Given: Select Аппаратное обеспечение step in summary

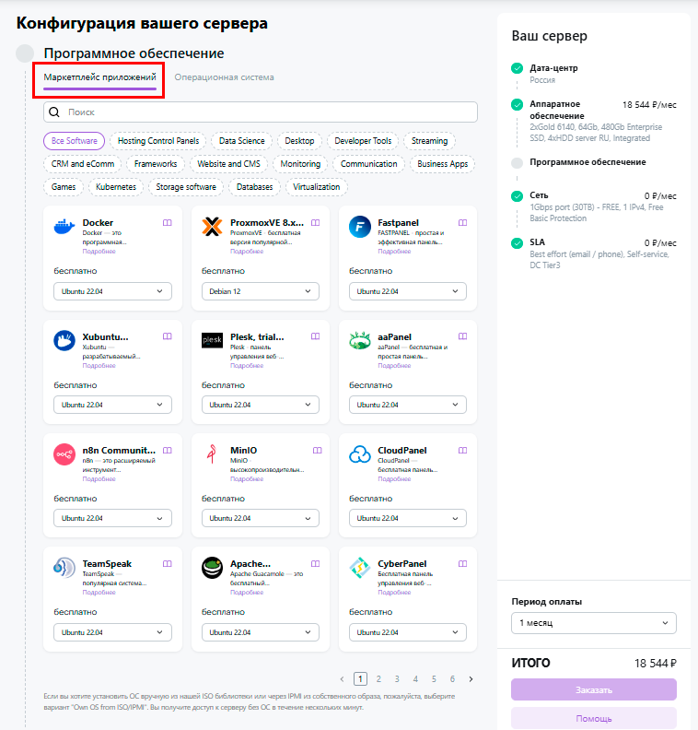Looking at the screenshot, I should pyautogui.click(x=556, y=110).
